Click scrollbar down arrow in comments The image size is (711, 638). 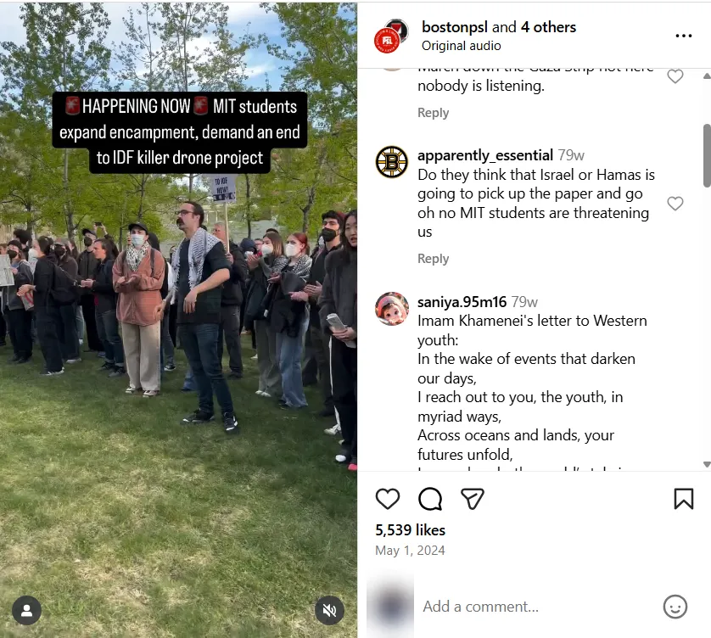coord(707,464)
